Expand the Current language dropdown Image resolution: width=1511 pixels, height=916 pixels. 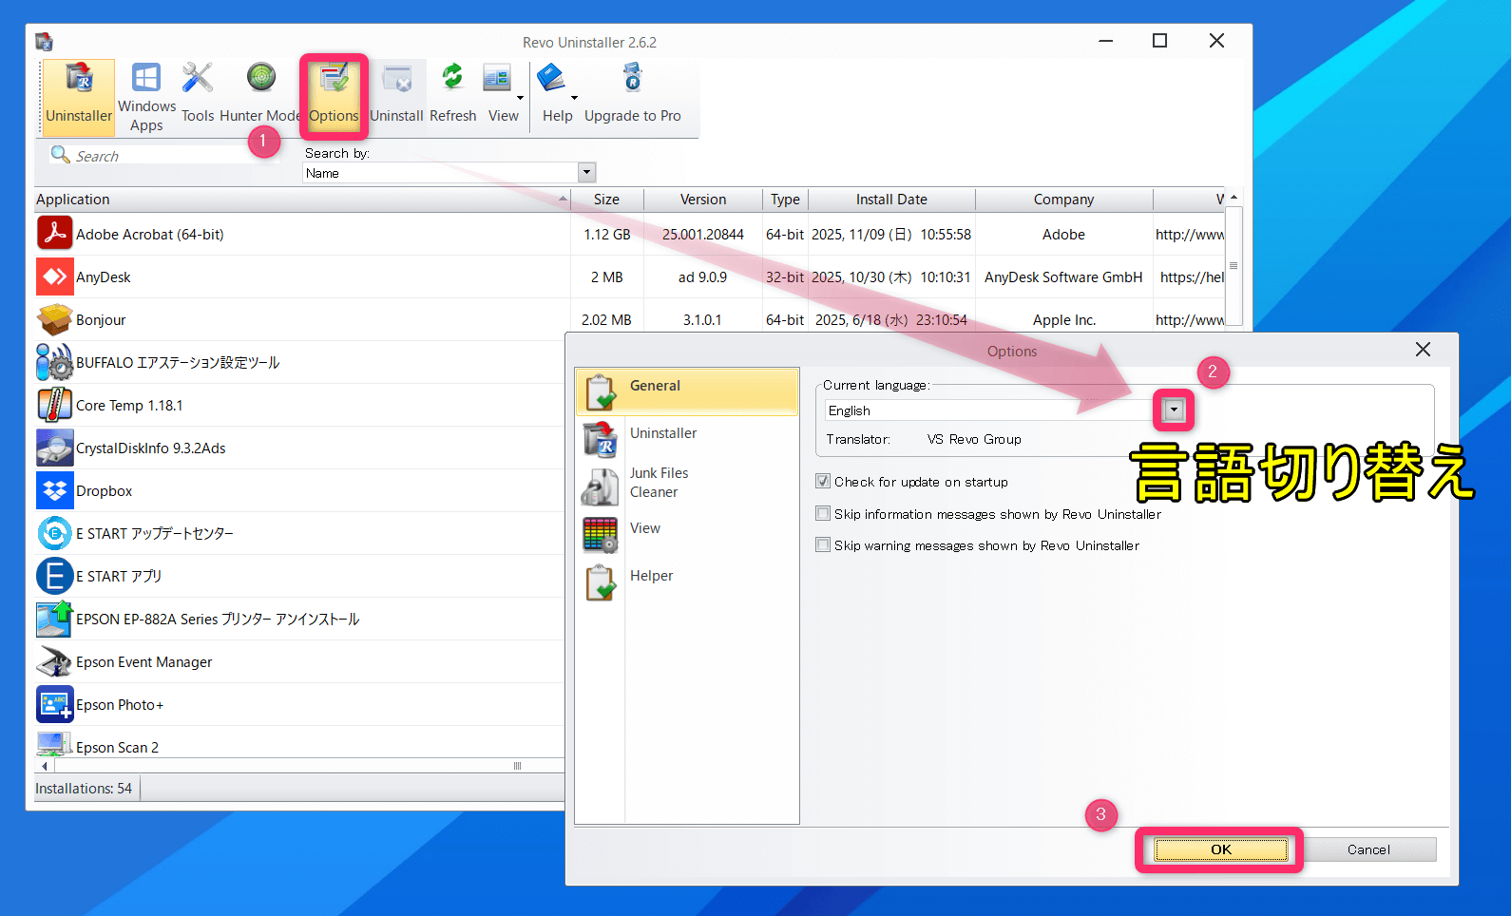pos(1174,410)
